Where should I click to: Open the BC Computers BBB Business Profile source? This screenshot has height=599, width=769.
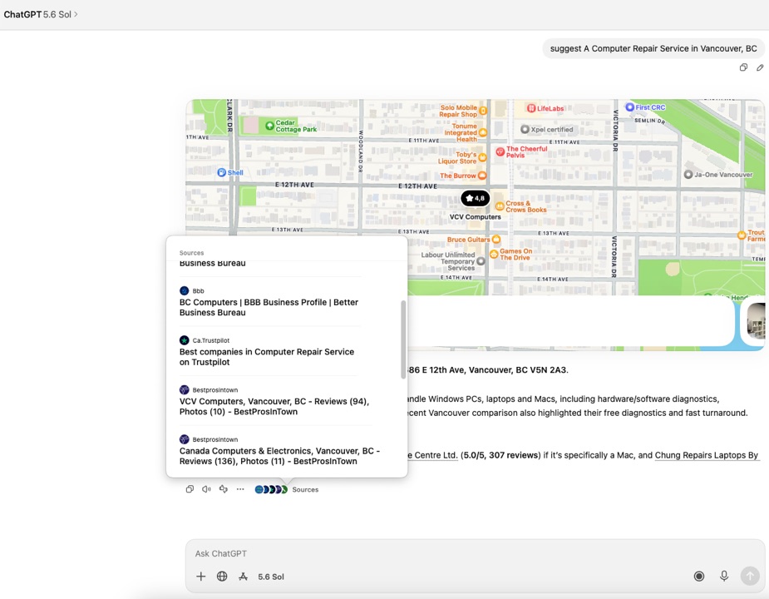[x=269, y=307]
